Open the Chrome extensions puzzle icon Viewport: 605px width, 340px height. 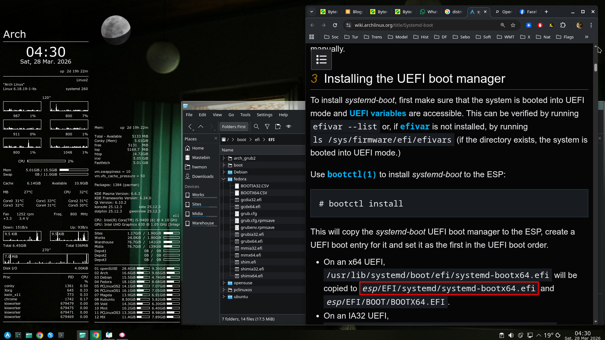[563, 25]
